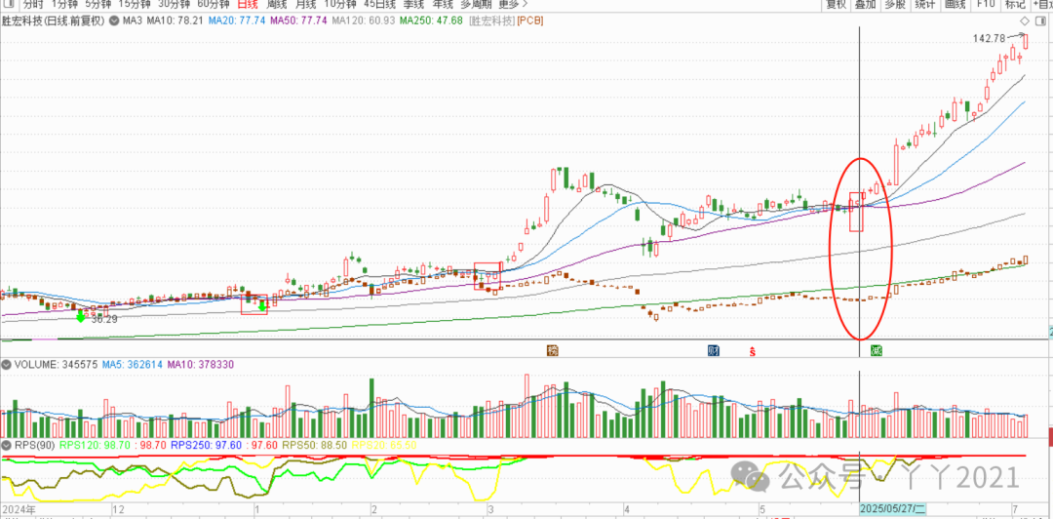
Task: Click the brown event marker below chart
Action: coord(553,350)
